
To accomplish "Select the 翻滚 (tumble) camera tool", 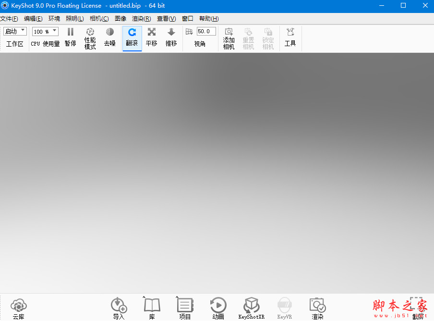I will point(132,37).
